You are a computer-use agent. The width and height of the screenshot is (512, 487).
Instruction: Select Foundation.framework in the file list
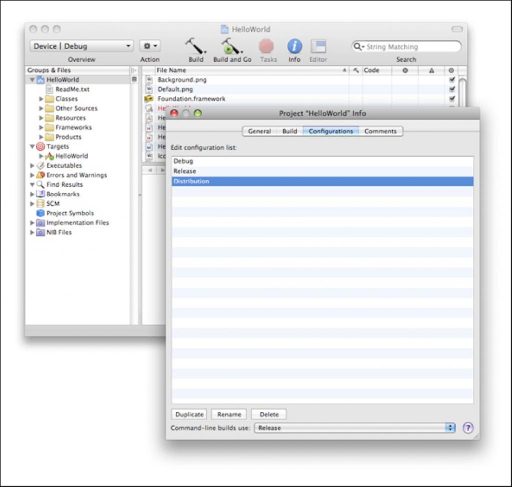(191, 98)
